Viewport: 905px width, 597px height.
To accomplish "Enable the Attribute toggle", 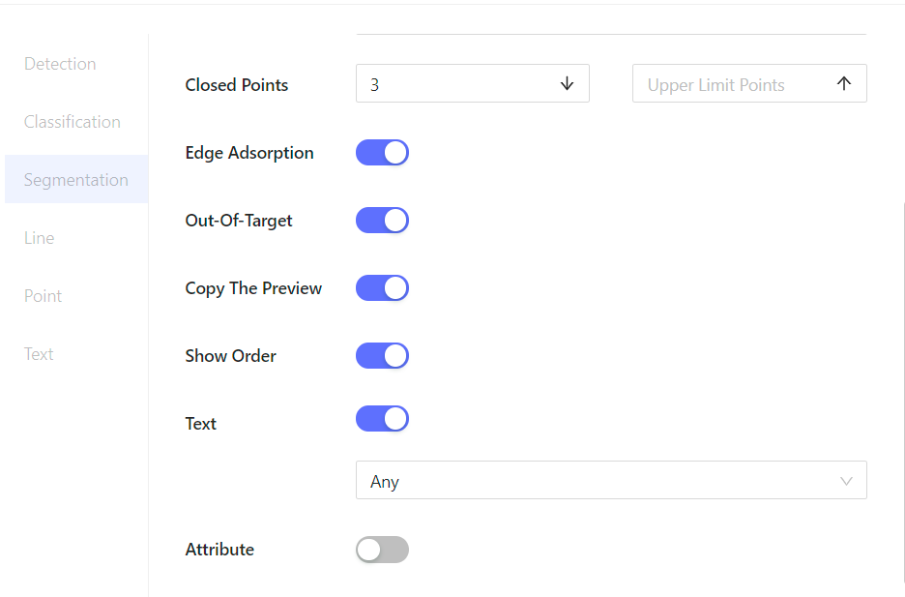I will [382, 550].
